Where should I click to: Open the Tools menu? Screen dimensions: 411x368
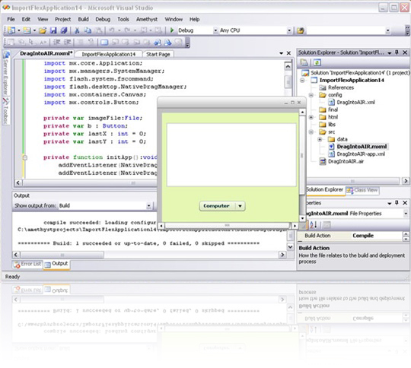[x=123, y=19]
